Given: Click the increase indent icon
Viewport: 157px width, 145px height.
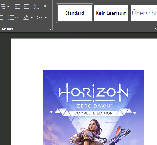Looking at the screenshot, I should 26,7.
